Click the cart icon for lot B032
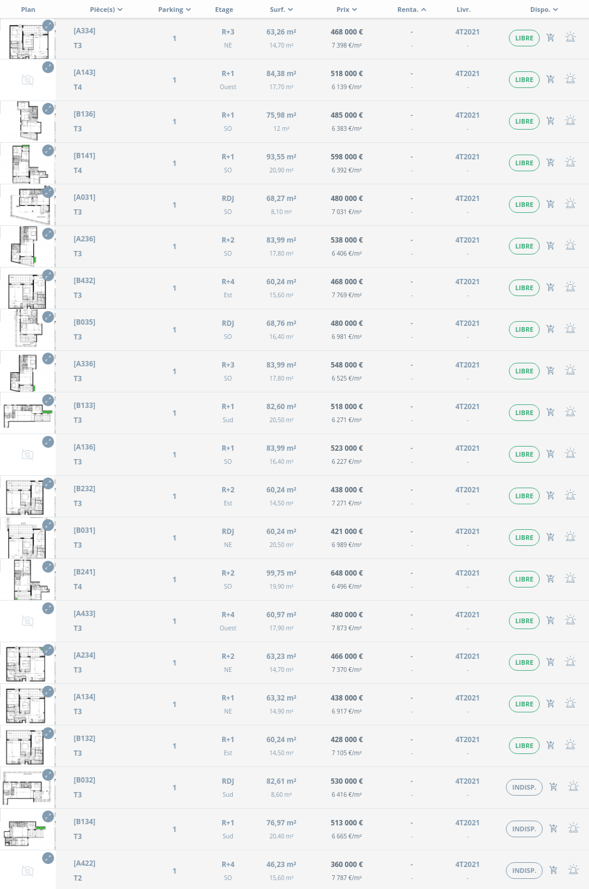Viewport: 589px width, 889px height. [x=553, y=787]
